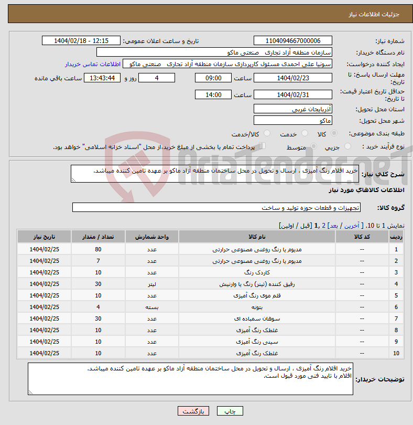Click the resize grip of شرح کلی نیاز
The height and width of the screenshot is (425, 413).
(73, 179)
